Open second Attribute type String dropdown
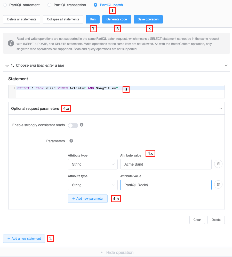 (x=93, y=185)
